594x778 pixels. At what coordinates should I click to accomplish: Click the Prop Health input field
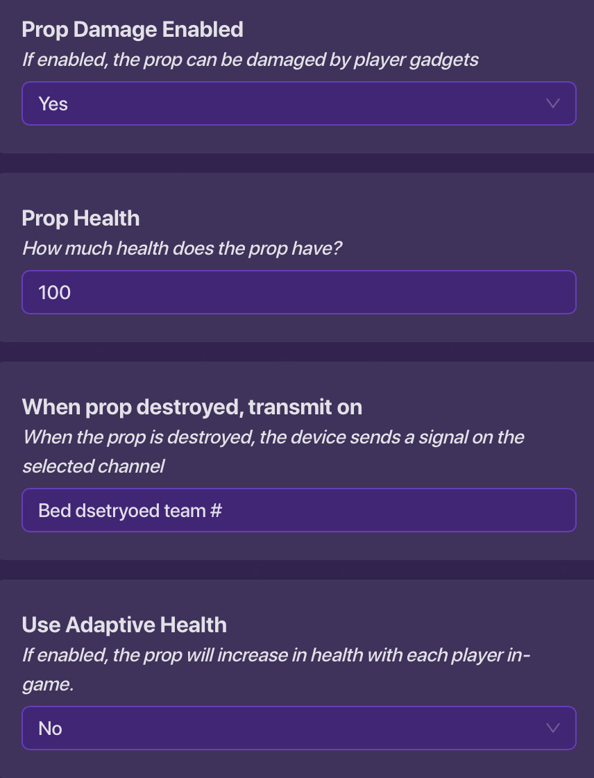tap(298, 292)
